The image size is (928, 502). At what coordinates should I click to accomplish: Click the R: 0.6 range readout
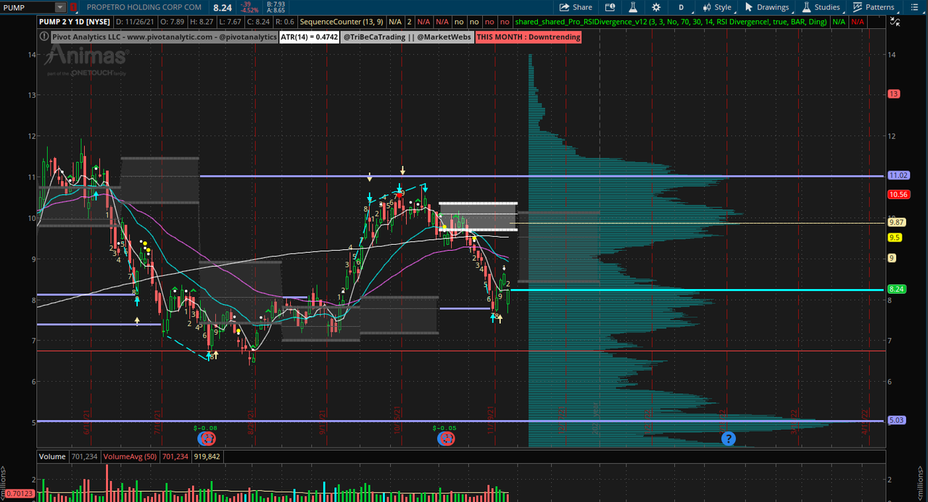click(283, 22)
